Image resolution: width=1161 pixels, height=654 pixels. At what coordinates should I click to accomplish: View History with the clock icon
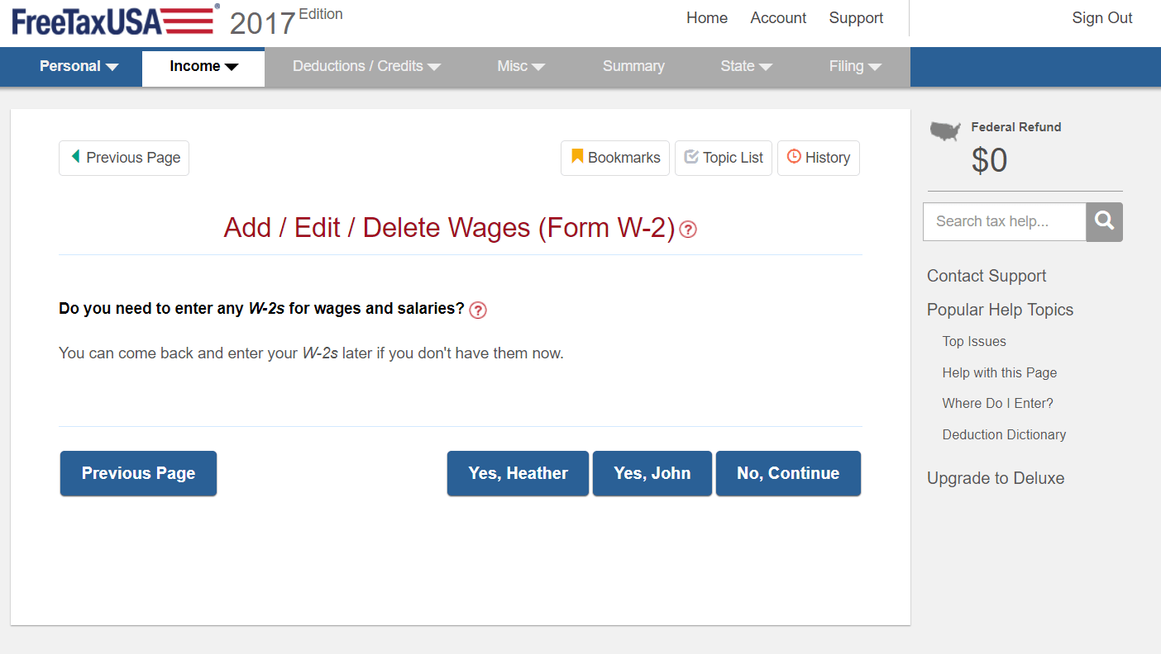[x=818, y=158]
